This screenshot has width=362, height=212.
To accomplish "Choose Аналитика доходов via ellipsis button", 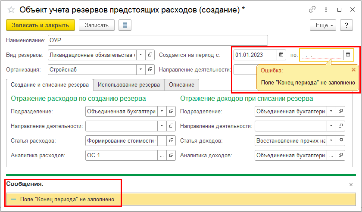I will [331, 155].
